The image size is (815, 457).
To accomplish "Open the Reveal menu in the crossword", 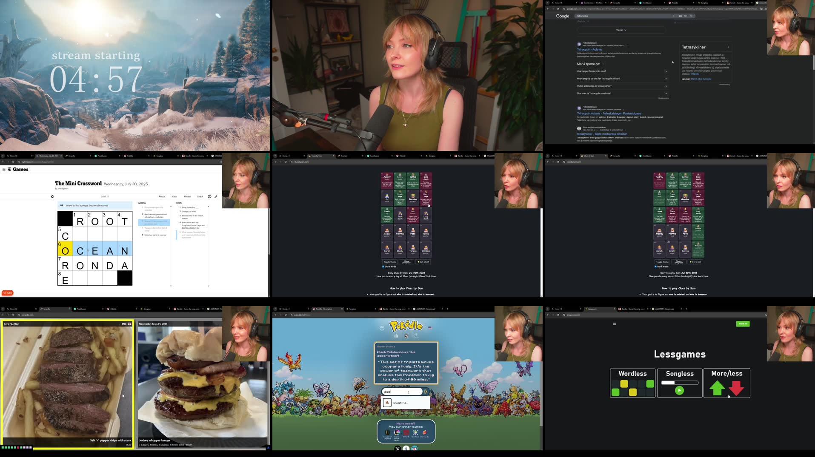I will click(187, 196).
